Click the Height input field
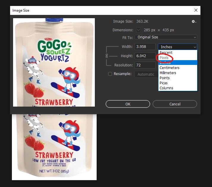This screenshot has width=212, height=187. pyautogui.click(x=145, y=56)
